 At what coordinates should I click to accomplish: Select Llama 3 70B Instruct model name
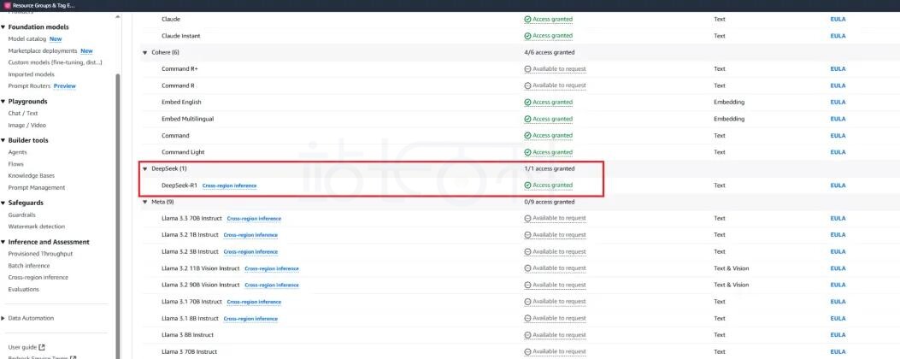pyautogui.click(x=189, y=351)
